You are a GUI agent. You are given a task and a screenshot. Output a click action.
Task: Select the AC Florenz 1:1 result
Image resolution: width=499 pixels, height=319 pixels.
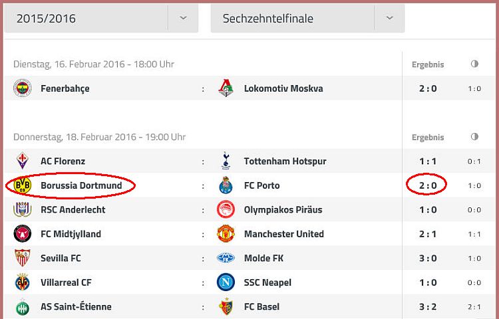pos(428,161)
